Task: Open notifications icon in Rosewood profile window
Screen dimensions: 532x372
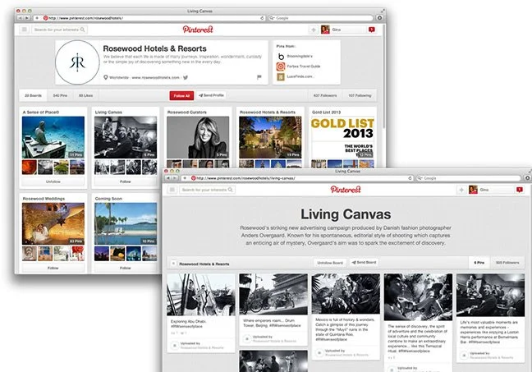Action: pos(372,30)
